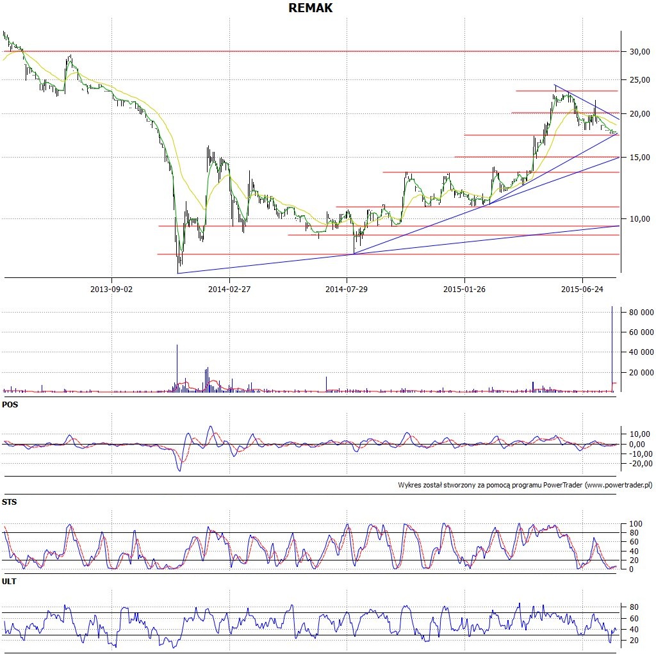Click the STS indicator label

click(x=9, y=502)
